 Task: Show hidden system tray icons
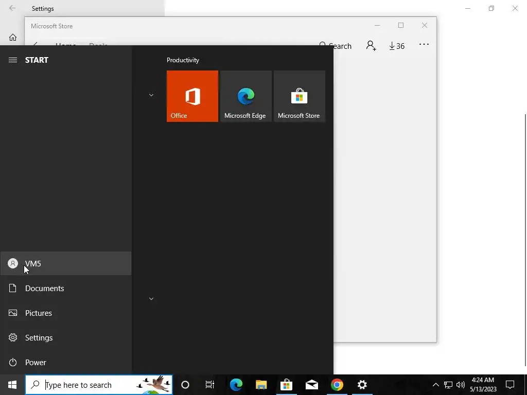(x=435, y=385)
